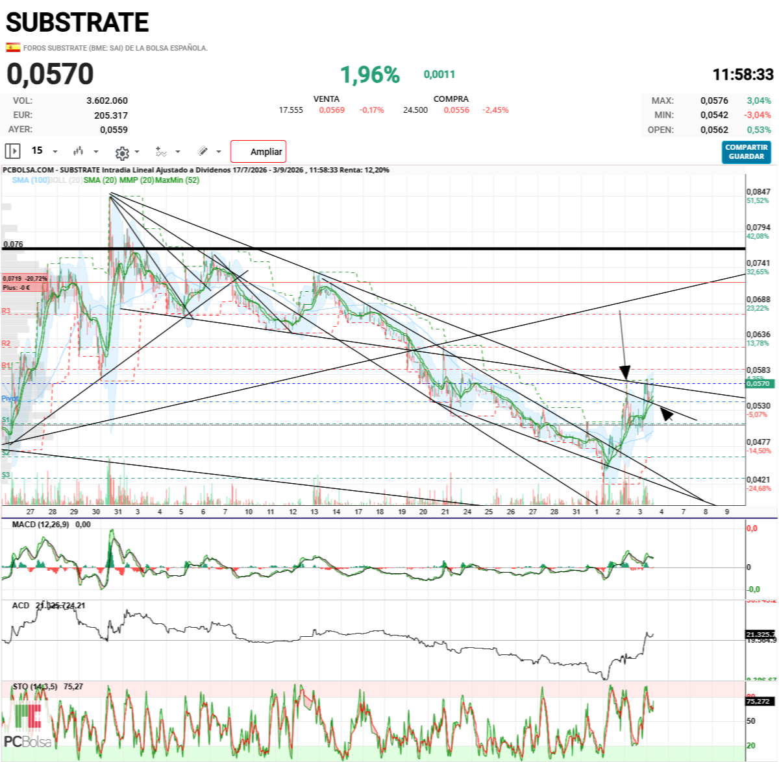The image size is (779, 762).
Task: Click the Spanish flag icon
Action: 12,47
